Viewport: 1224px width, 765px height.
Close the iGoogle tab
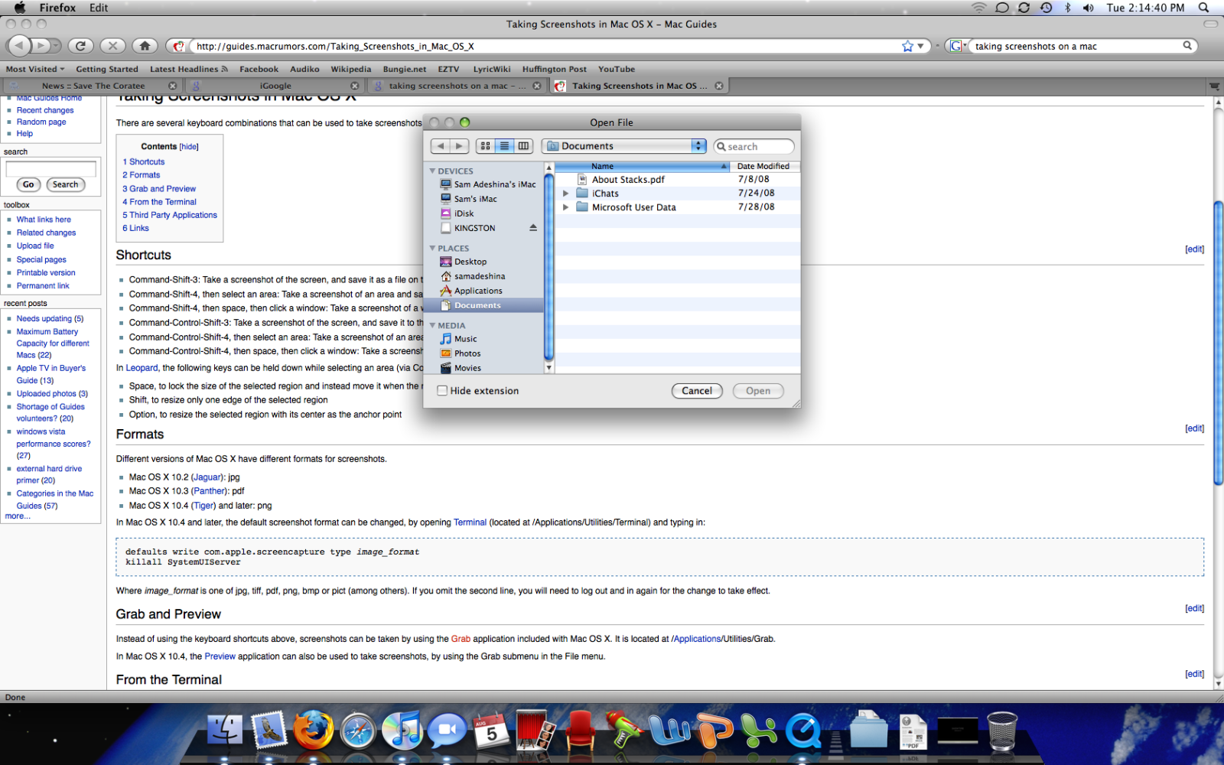355,86
